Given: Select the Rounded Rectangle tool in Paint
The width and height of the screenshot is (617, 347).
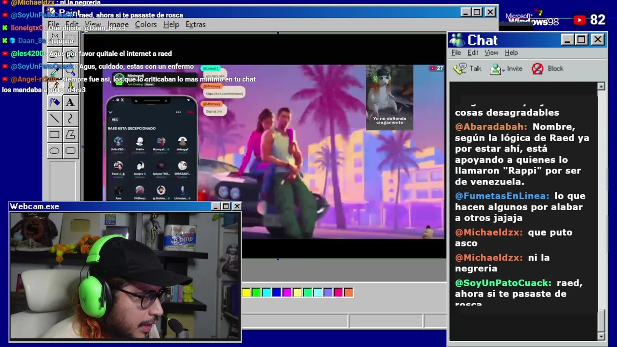Looking at the screenshot, I should tap(70, 151).
